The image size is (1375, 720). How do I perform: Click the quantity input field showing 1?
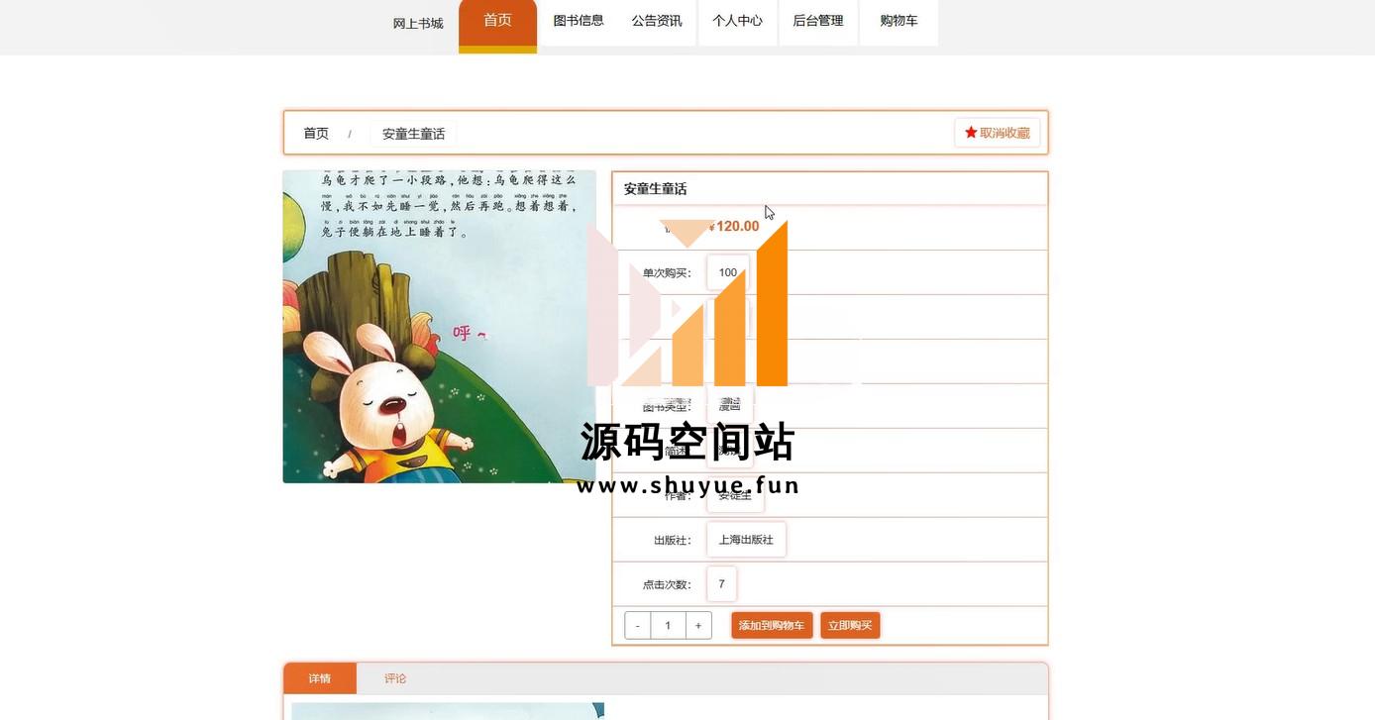[x=668, y=626]
